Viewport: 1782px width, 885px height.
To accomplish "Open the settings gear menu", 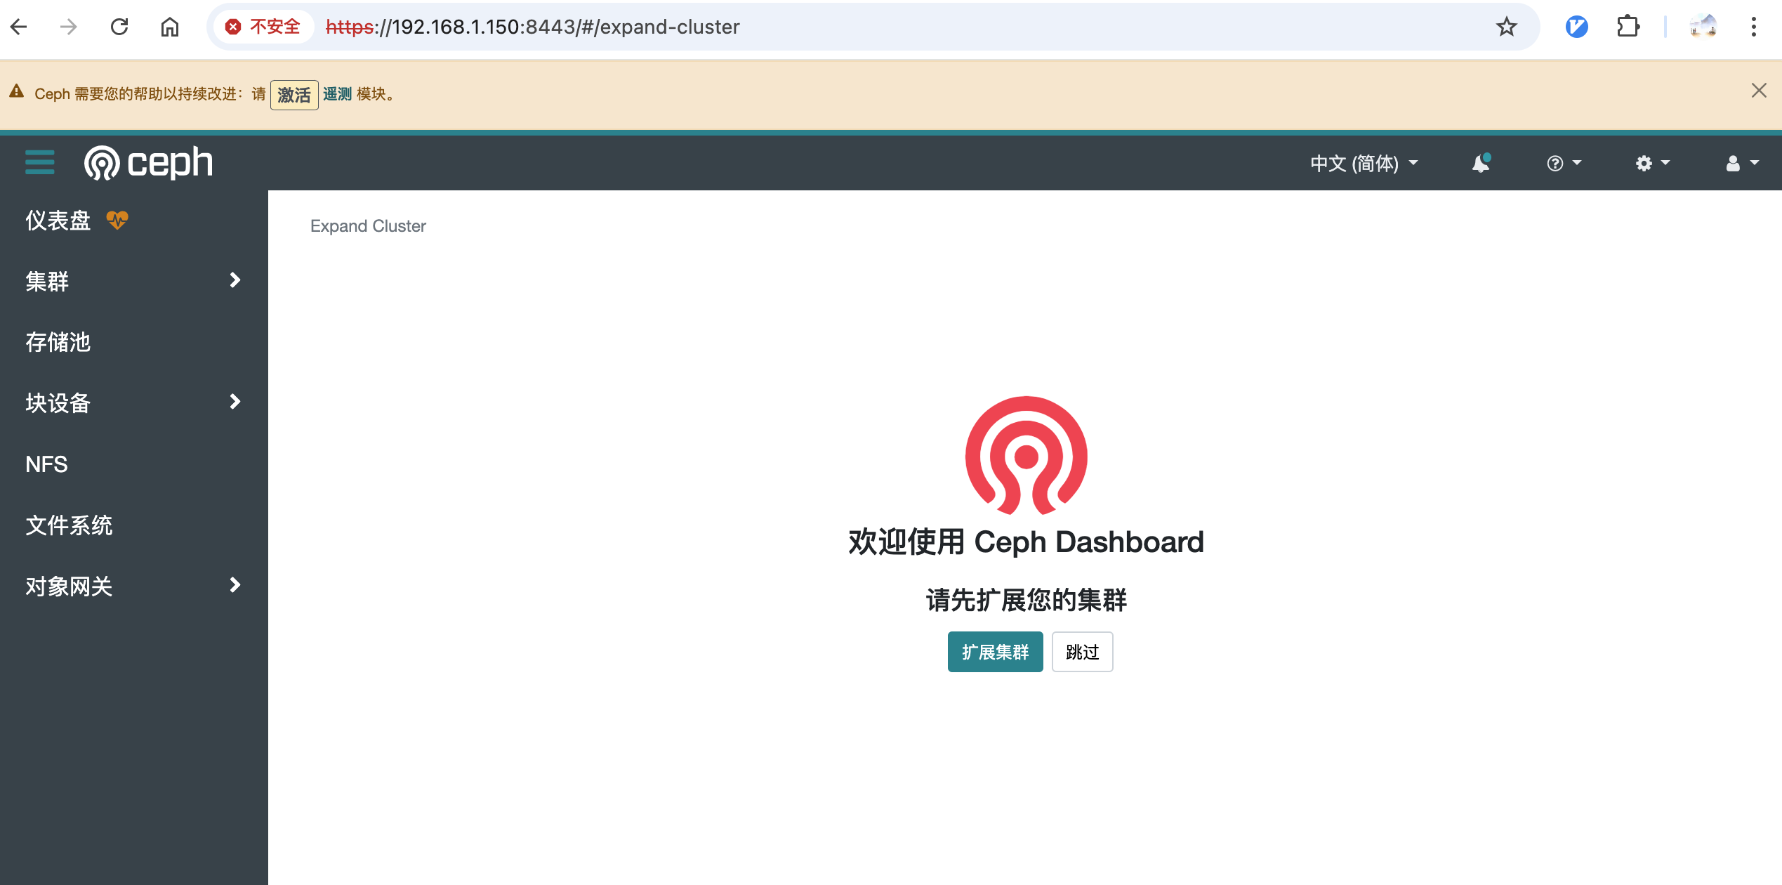I will pyautogui.click(x=1646, y=163).
